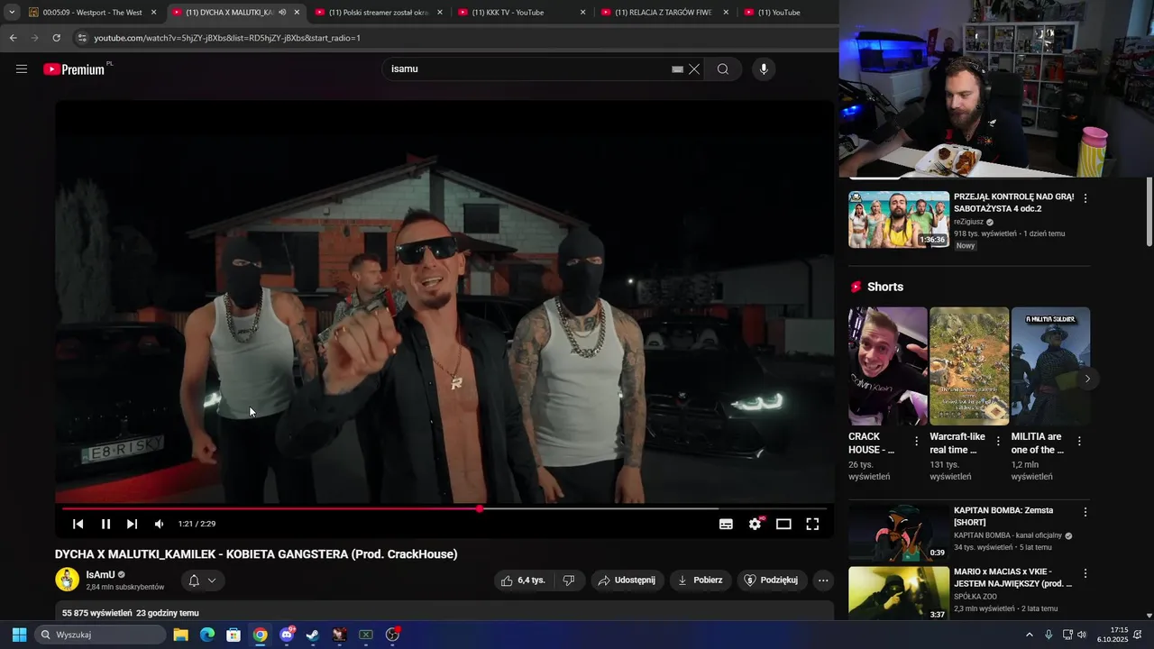View site information icon in address bar
Image resolution: width=1154 pixels, height=649 pixels.
click(82, 38)
